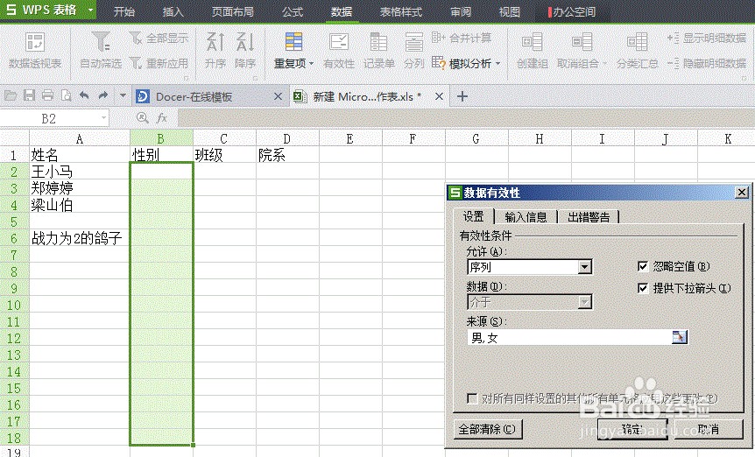Sort ascending (升序)
The height and width of the screenshot is (457, 755).
point(215,51)
